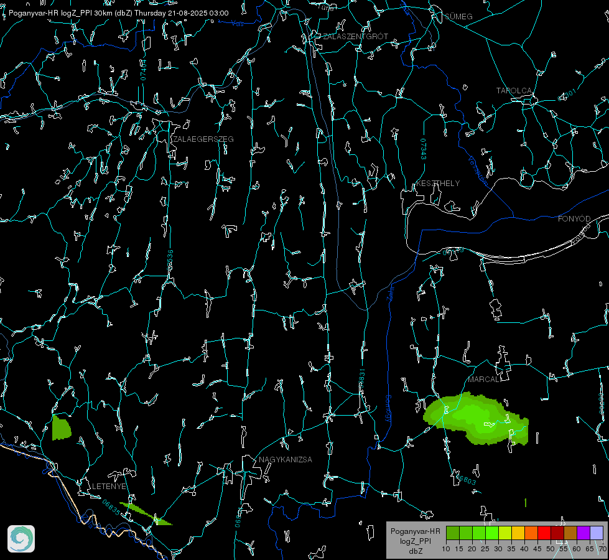This screenshot has width=609, height=560.
Task: Click the road number 07404 label
Action: (143, 70)
